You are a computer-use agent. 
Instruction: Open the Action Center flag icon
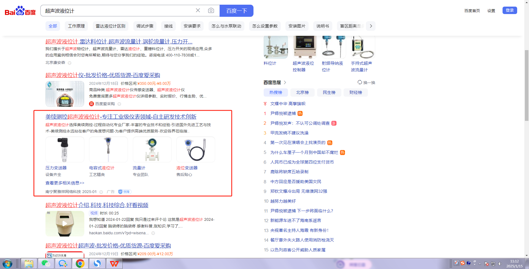(487, 264)
